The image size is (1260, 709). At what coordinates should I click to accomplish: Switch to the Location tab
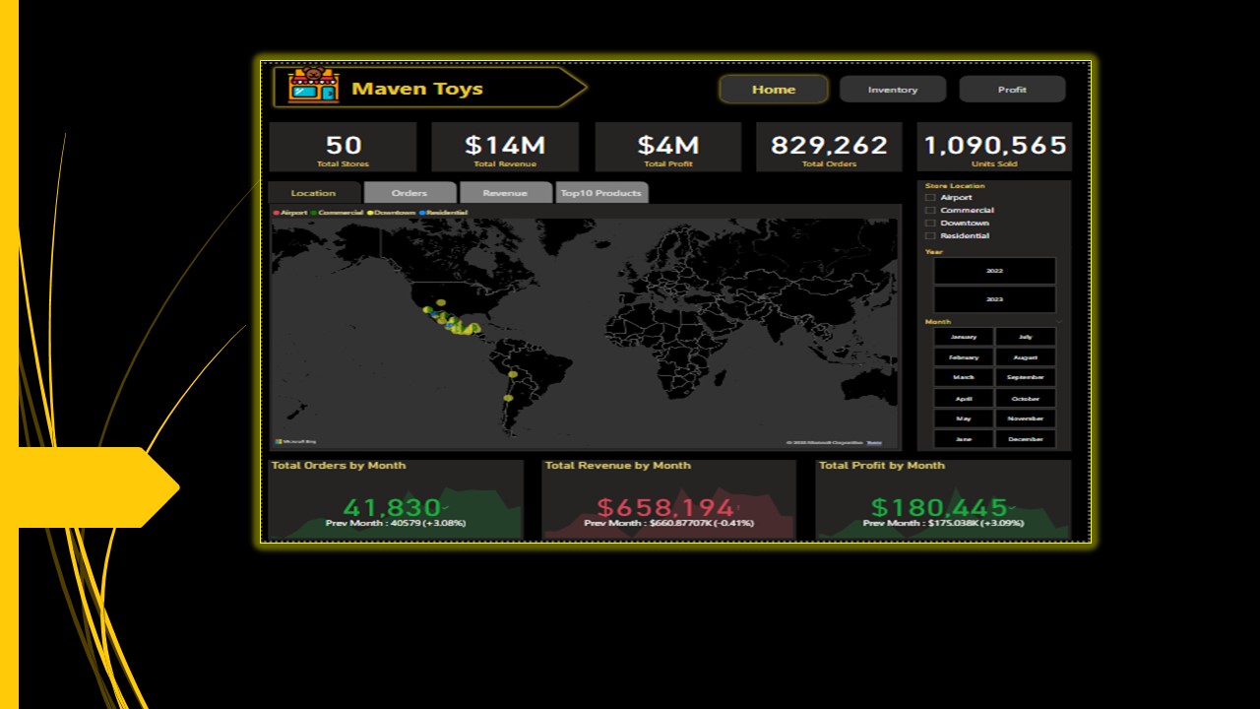click(314, 193)
